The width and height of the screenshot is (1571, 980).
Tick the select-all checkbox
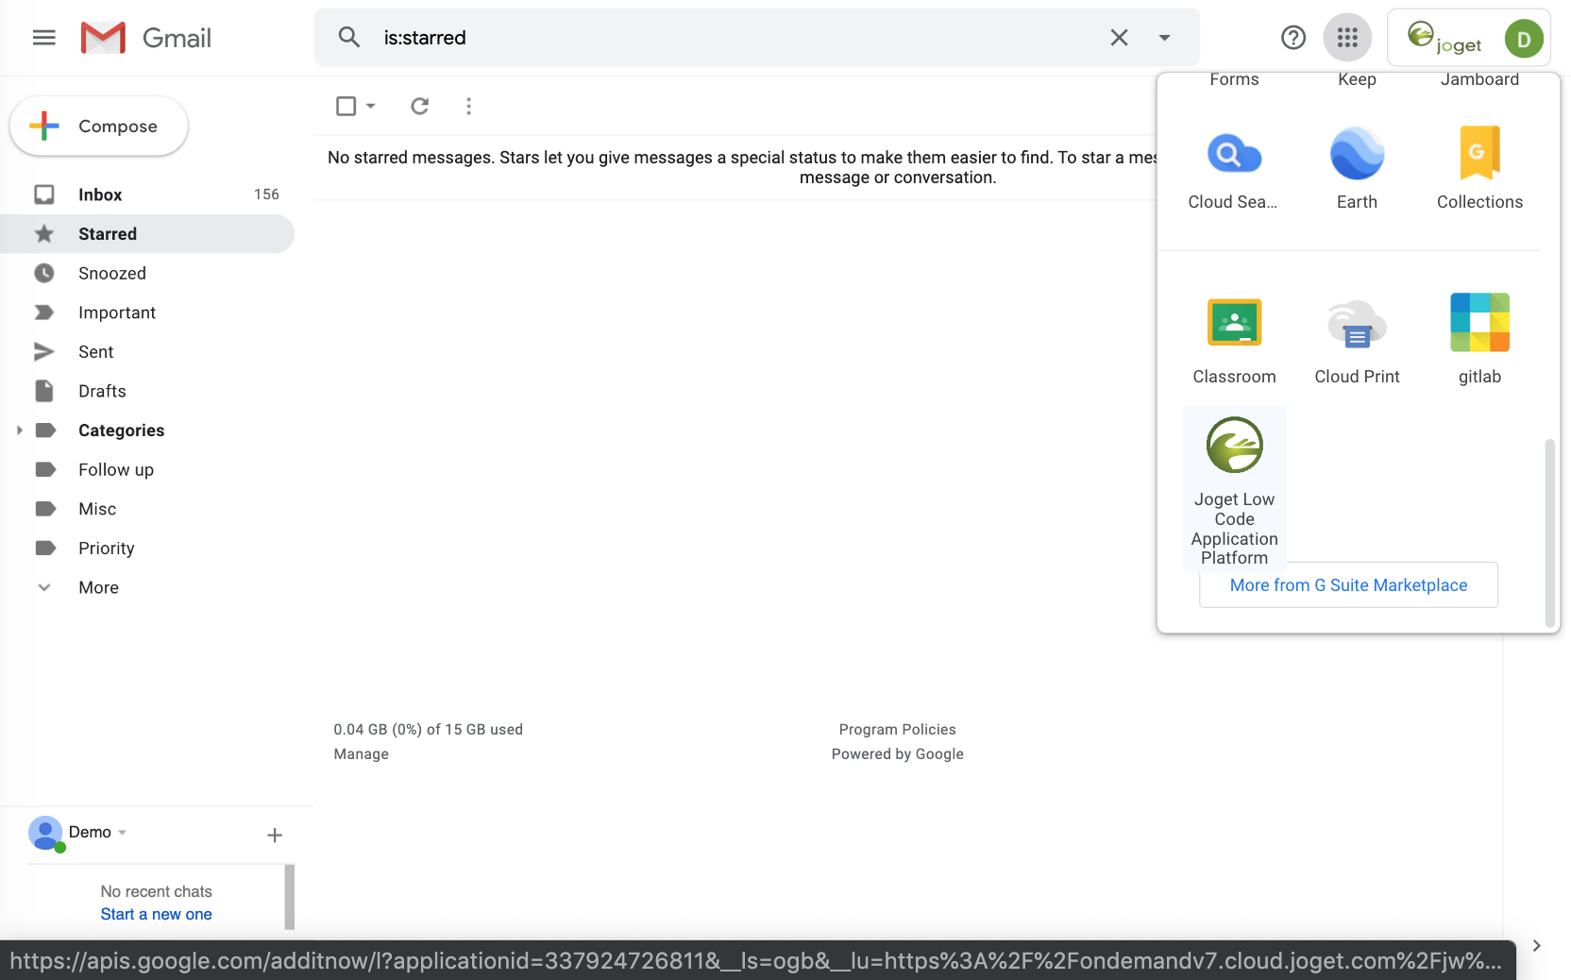pyautogui.click(x=346, y=106)
